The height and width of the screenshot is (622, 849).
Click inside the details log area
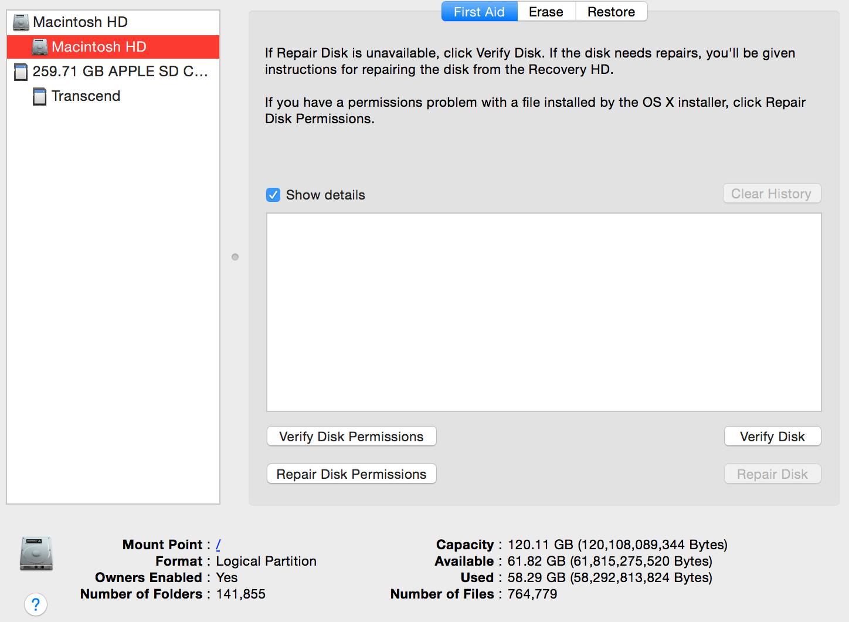[x=544, y=312]
